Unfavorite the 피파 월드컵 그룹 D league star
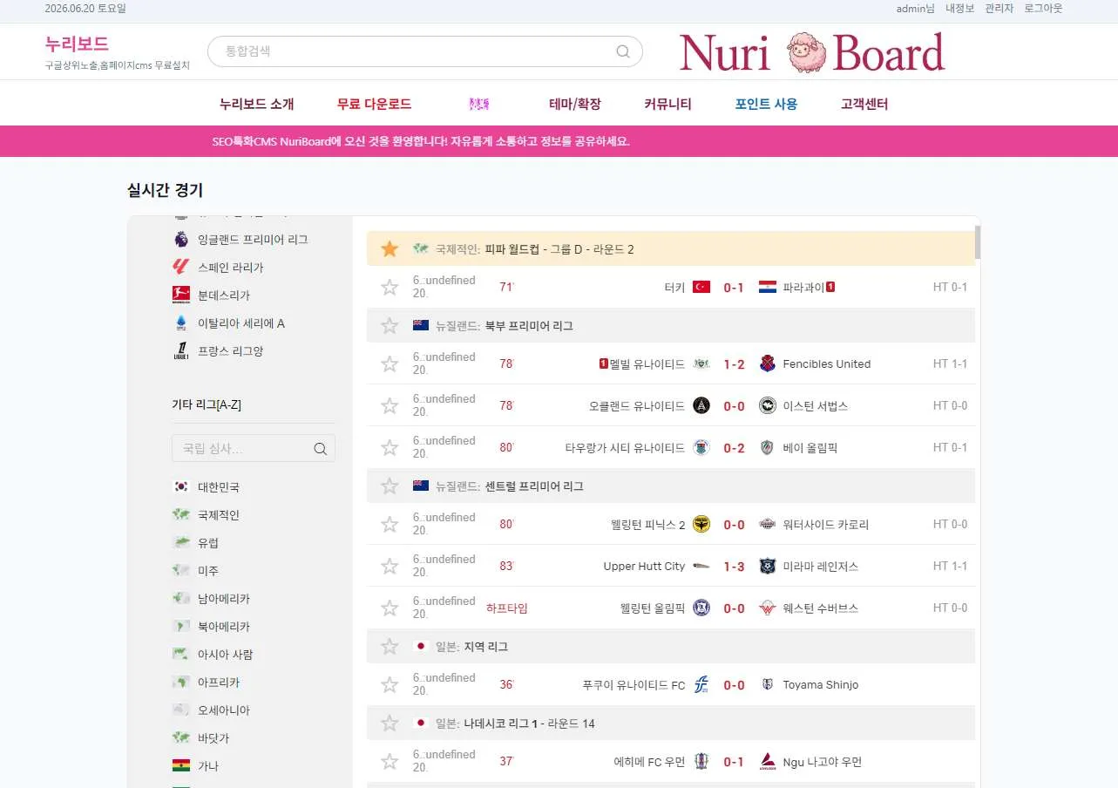Image resolution: width=1118 pixels, height=788 pixels. [390, 249]
